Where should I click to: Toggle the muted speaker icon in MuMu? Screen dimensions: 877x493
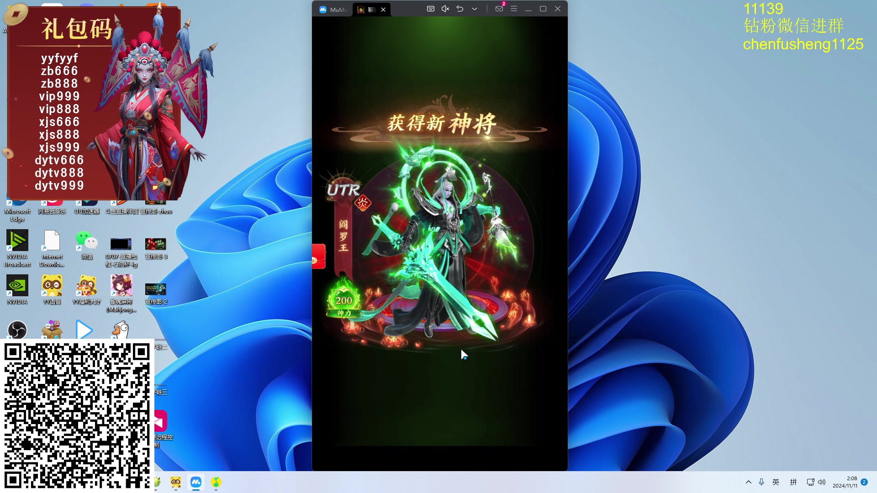pyautogui.click(x=445, y=9)
